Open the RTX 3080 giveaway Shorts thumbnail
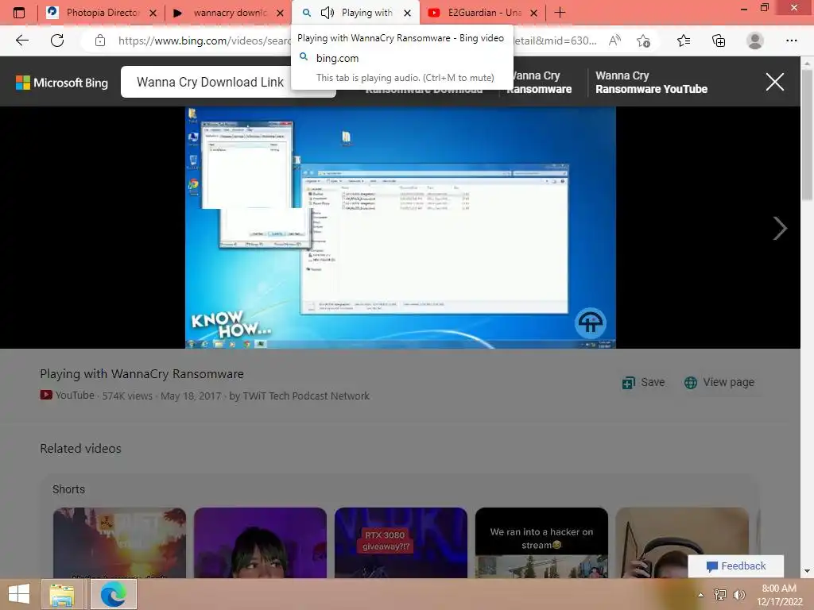 pyautogui.click(x=401, y=542)
